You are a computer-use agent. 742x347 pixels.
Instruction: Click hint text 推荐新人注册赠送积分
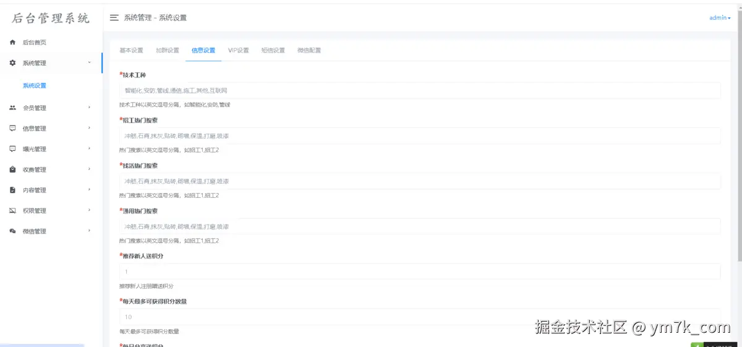[147, 286]
